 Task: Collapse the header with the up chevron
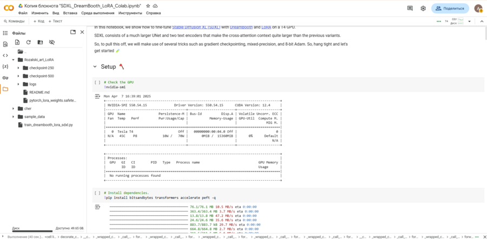point(482,22)
